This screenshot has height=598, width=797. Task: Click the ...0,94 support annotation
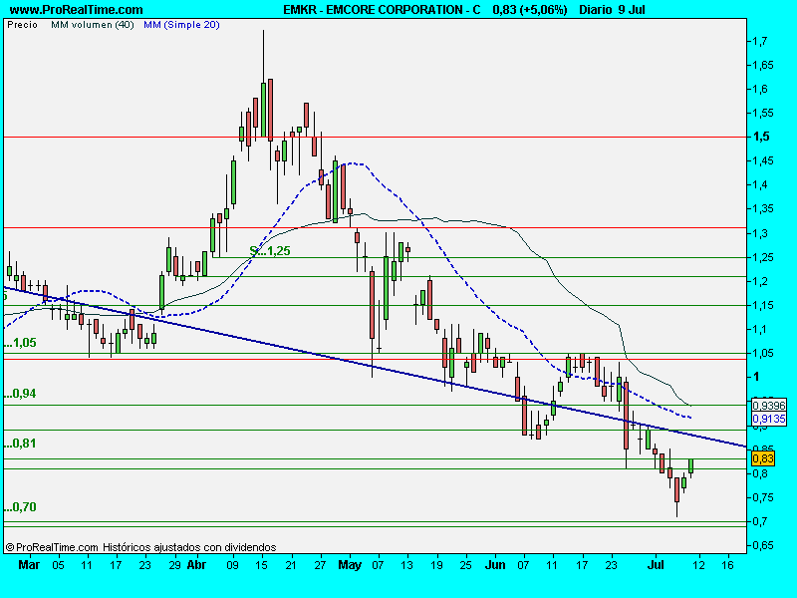[20, 394]
